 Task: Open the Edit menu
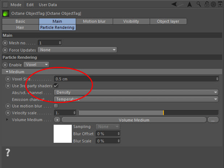pyautogui.click(x=30, y=5)
